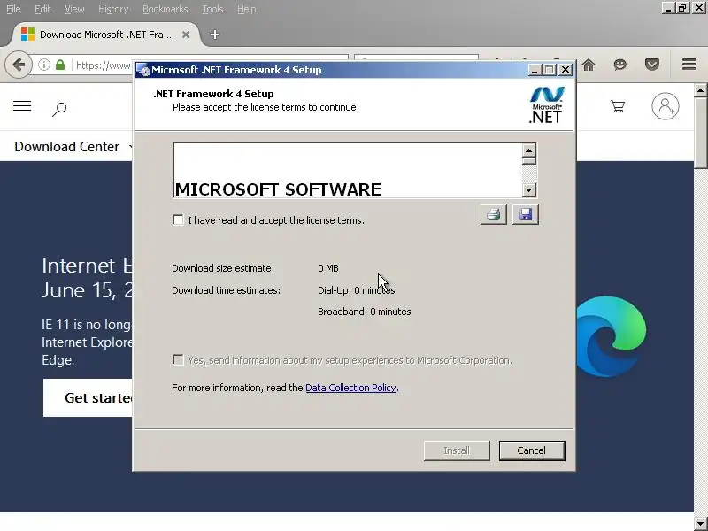
Task: Click browser page scroll down arrow
Action: [700, 523]
